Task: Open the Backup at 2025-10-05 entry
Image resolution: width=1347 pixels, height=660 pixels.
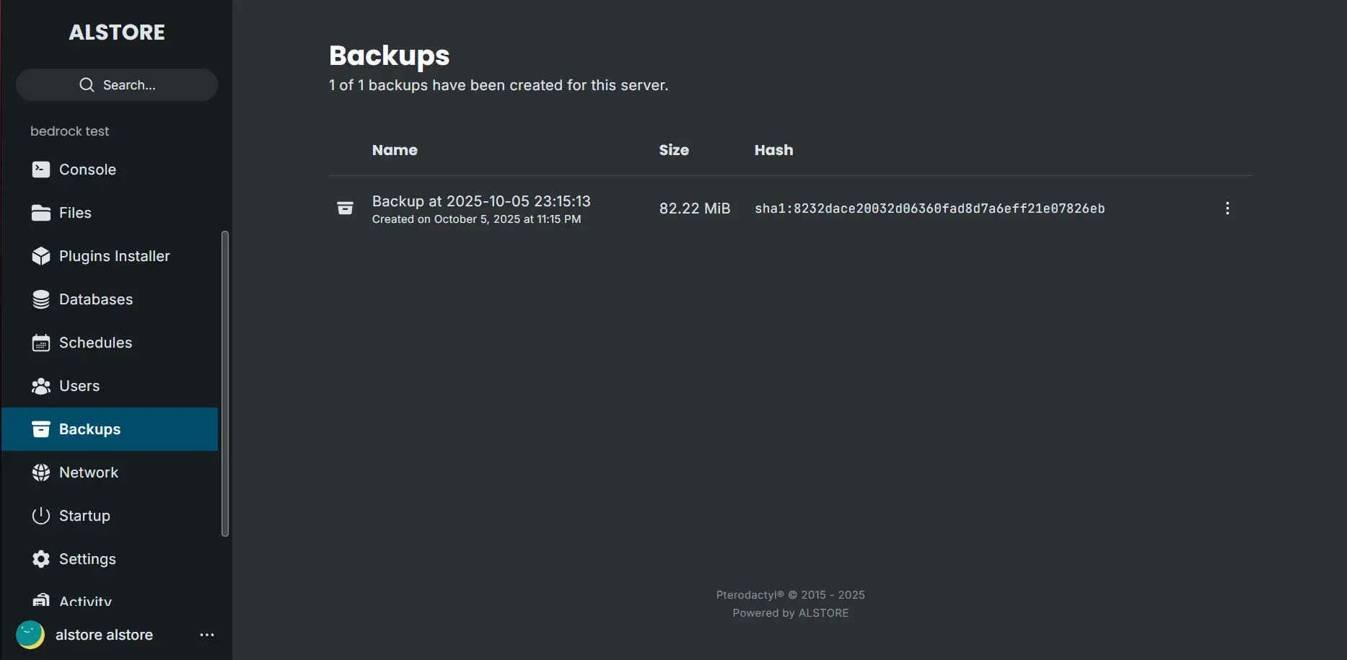Action: 481,201
